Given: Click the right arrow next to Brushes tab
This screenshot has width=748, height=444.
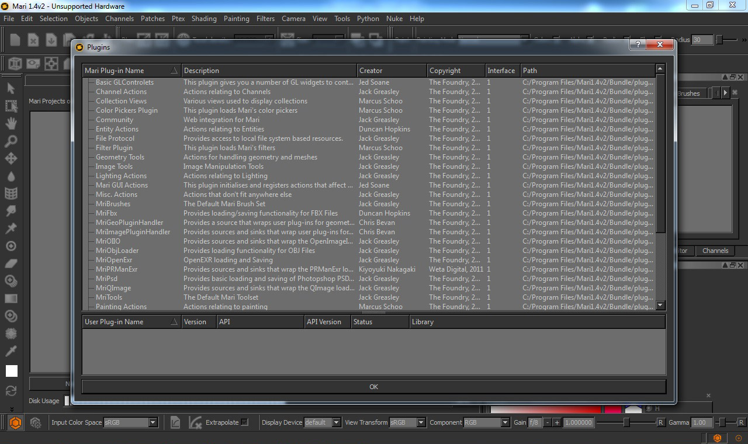Looking at the screenshot, I should click(725, 93).
